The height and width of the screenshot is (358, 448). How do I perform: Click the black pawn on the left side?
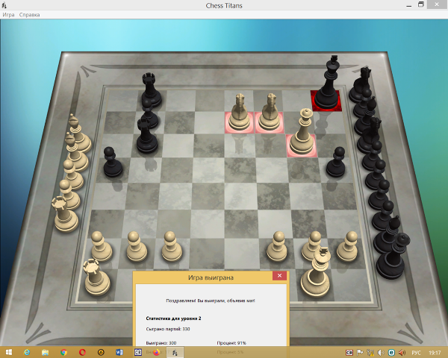pos(113,162)
